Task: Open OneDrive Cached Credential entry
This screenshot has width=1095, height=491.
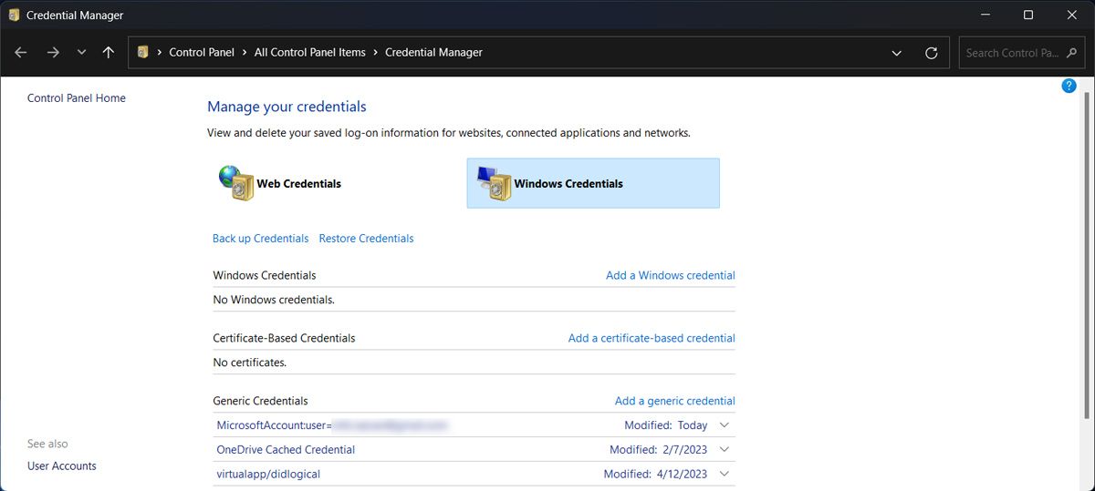Action: tap(286, 450)
